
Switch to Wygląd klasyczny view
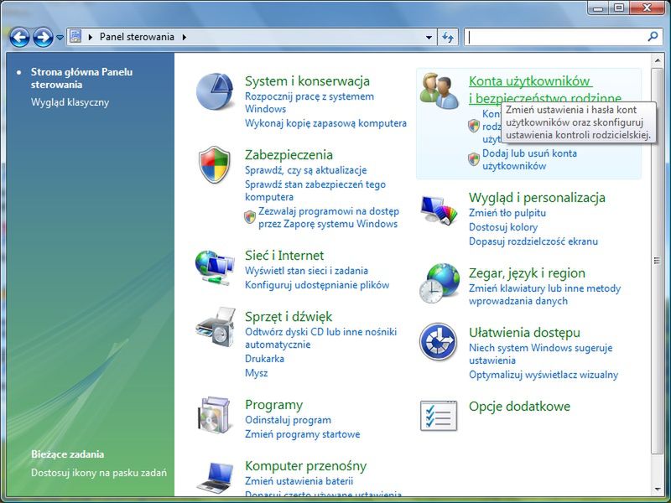(70, 102)
